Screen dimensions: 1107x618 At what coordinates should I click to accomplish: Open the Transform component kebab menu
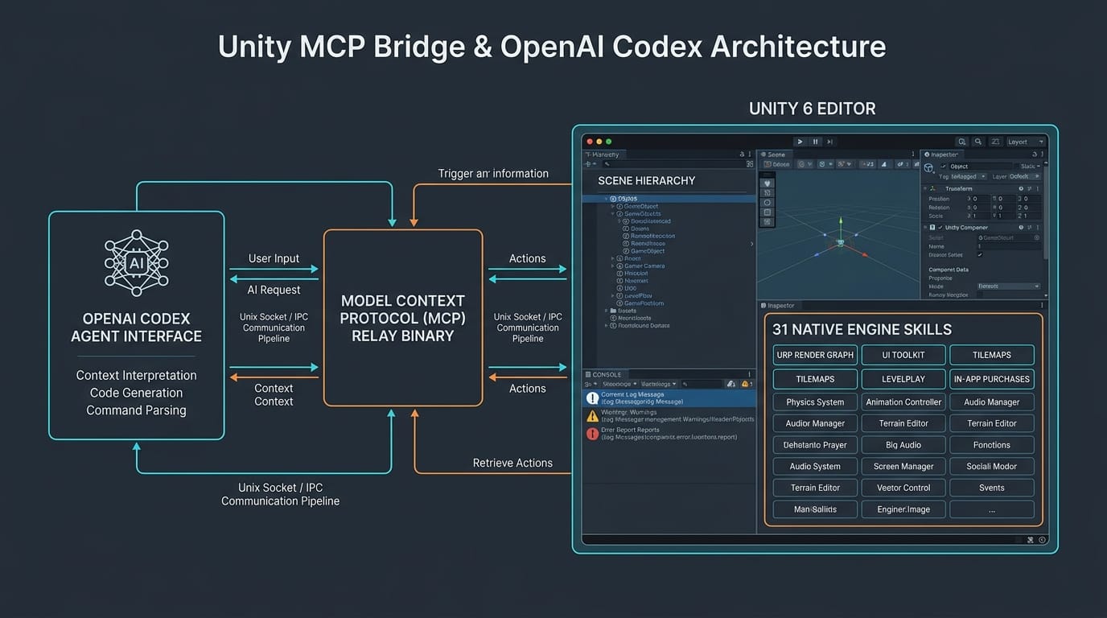click(1038, 189)
